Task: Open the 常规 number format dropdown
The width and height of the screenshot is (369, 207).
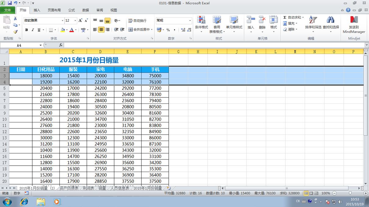Action: click(190, 21)
